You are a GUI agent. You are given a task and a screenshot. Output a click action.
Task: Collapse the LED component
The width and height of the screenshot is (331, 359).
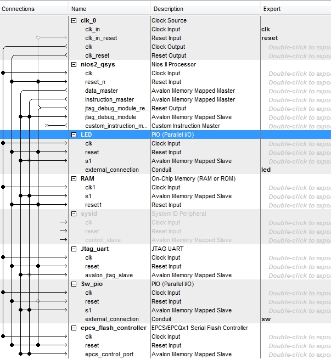click(74, 134)
